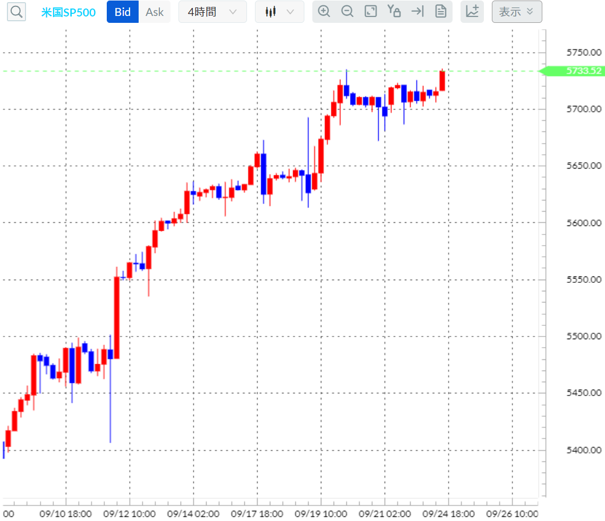Click the 5700.00 price axis label
The height and width of the screenshot is (521, 605).
pos(584,110)
